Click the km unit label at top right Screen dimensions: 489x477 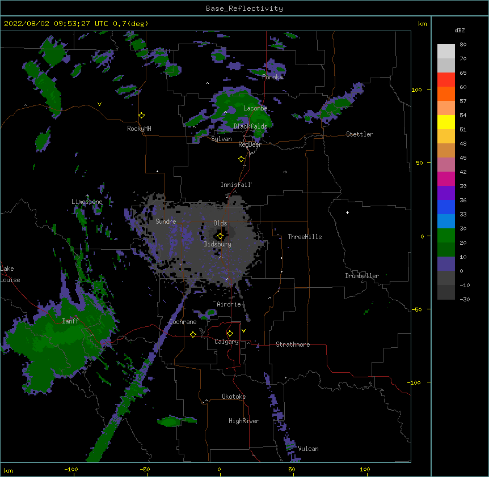423,24
